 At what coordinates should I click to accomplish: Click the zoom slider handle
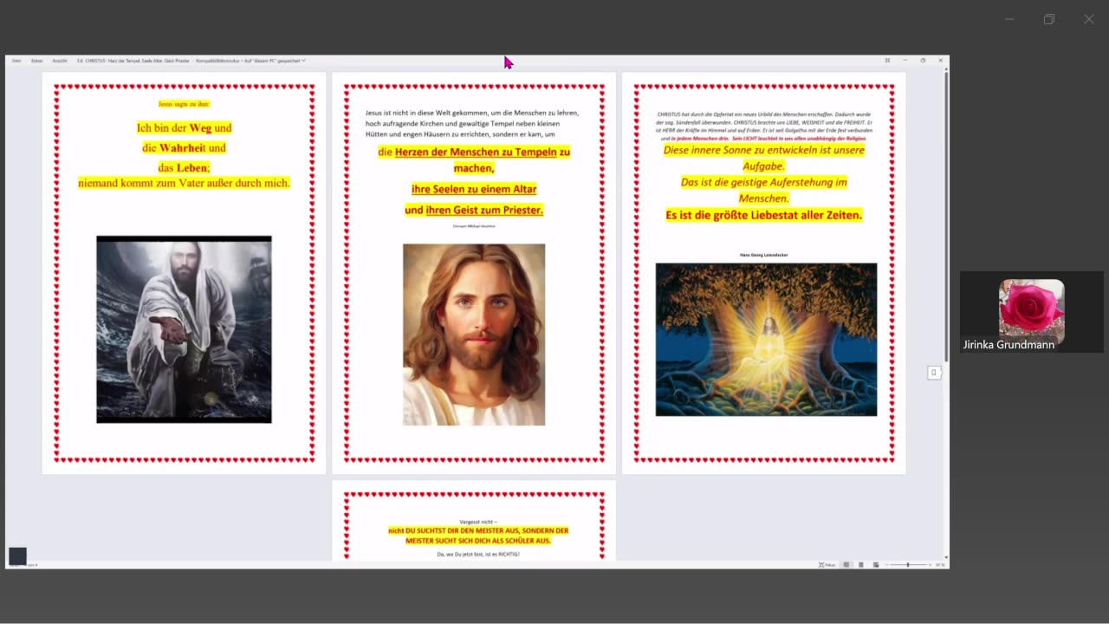(x=908, y=565)
